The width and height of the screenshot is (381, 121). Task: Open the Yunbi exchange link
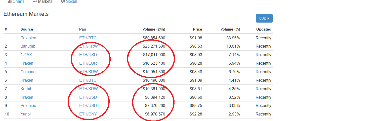click(x=26, y=114)
